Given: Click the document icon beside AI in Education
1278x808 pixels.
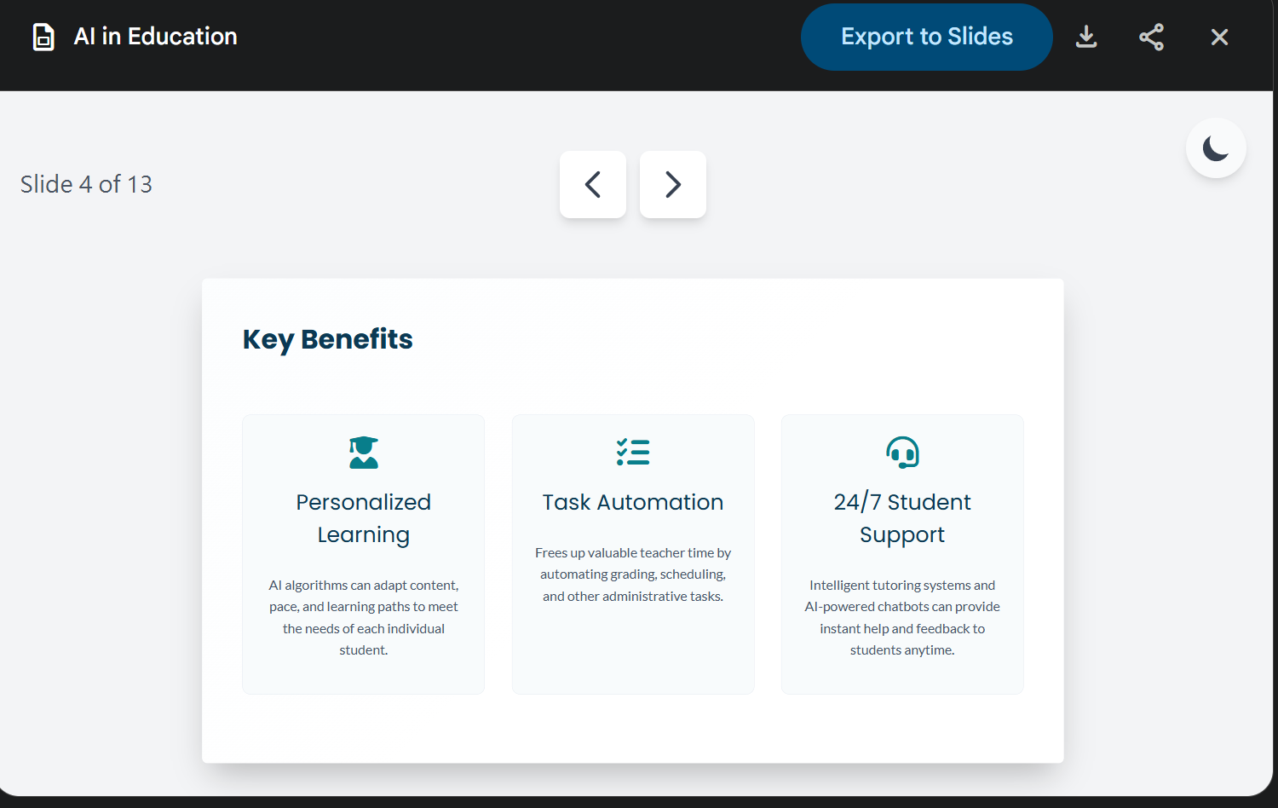Looking at the screenshot, I should click(43, 37).
